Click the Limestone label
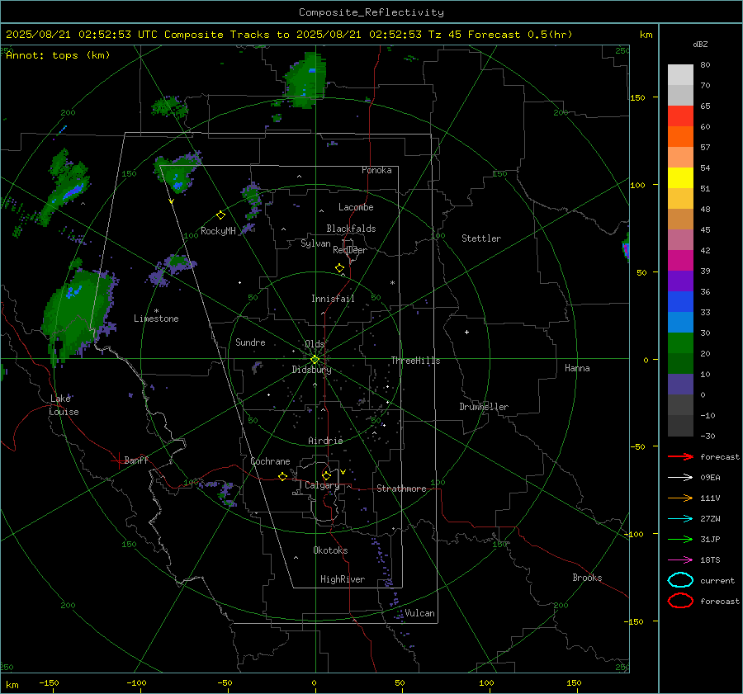 [156, 319]
